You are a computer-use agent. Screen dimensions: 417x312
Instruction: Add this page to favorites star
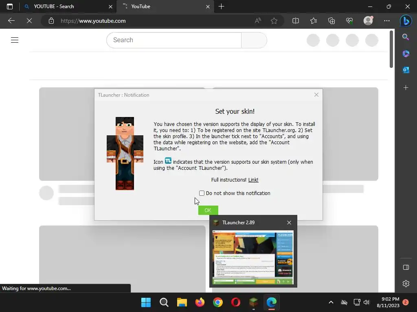[x=274, y=21]
